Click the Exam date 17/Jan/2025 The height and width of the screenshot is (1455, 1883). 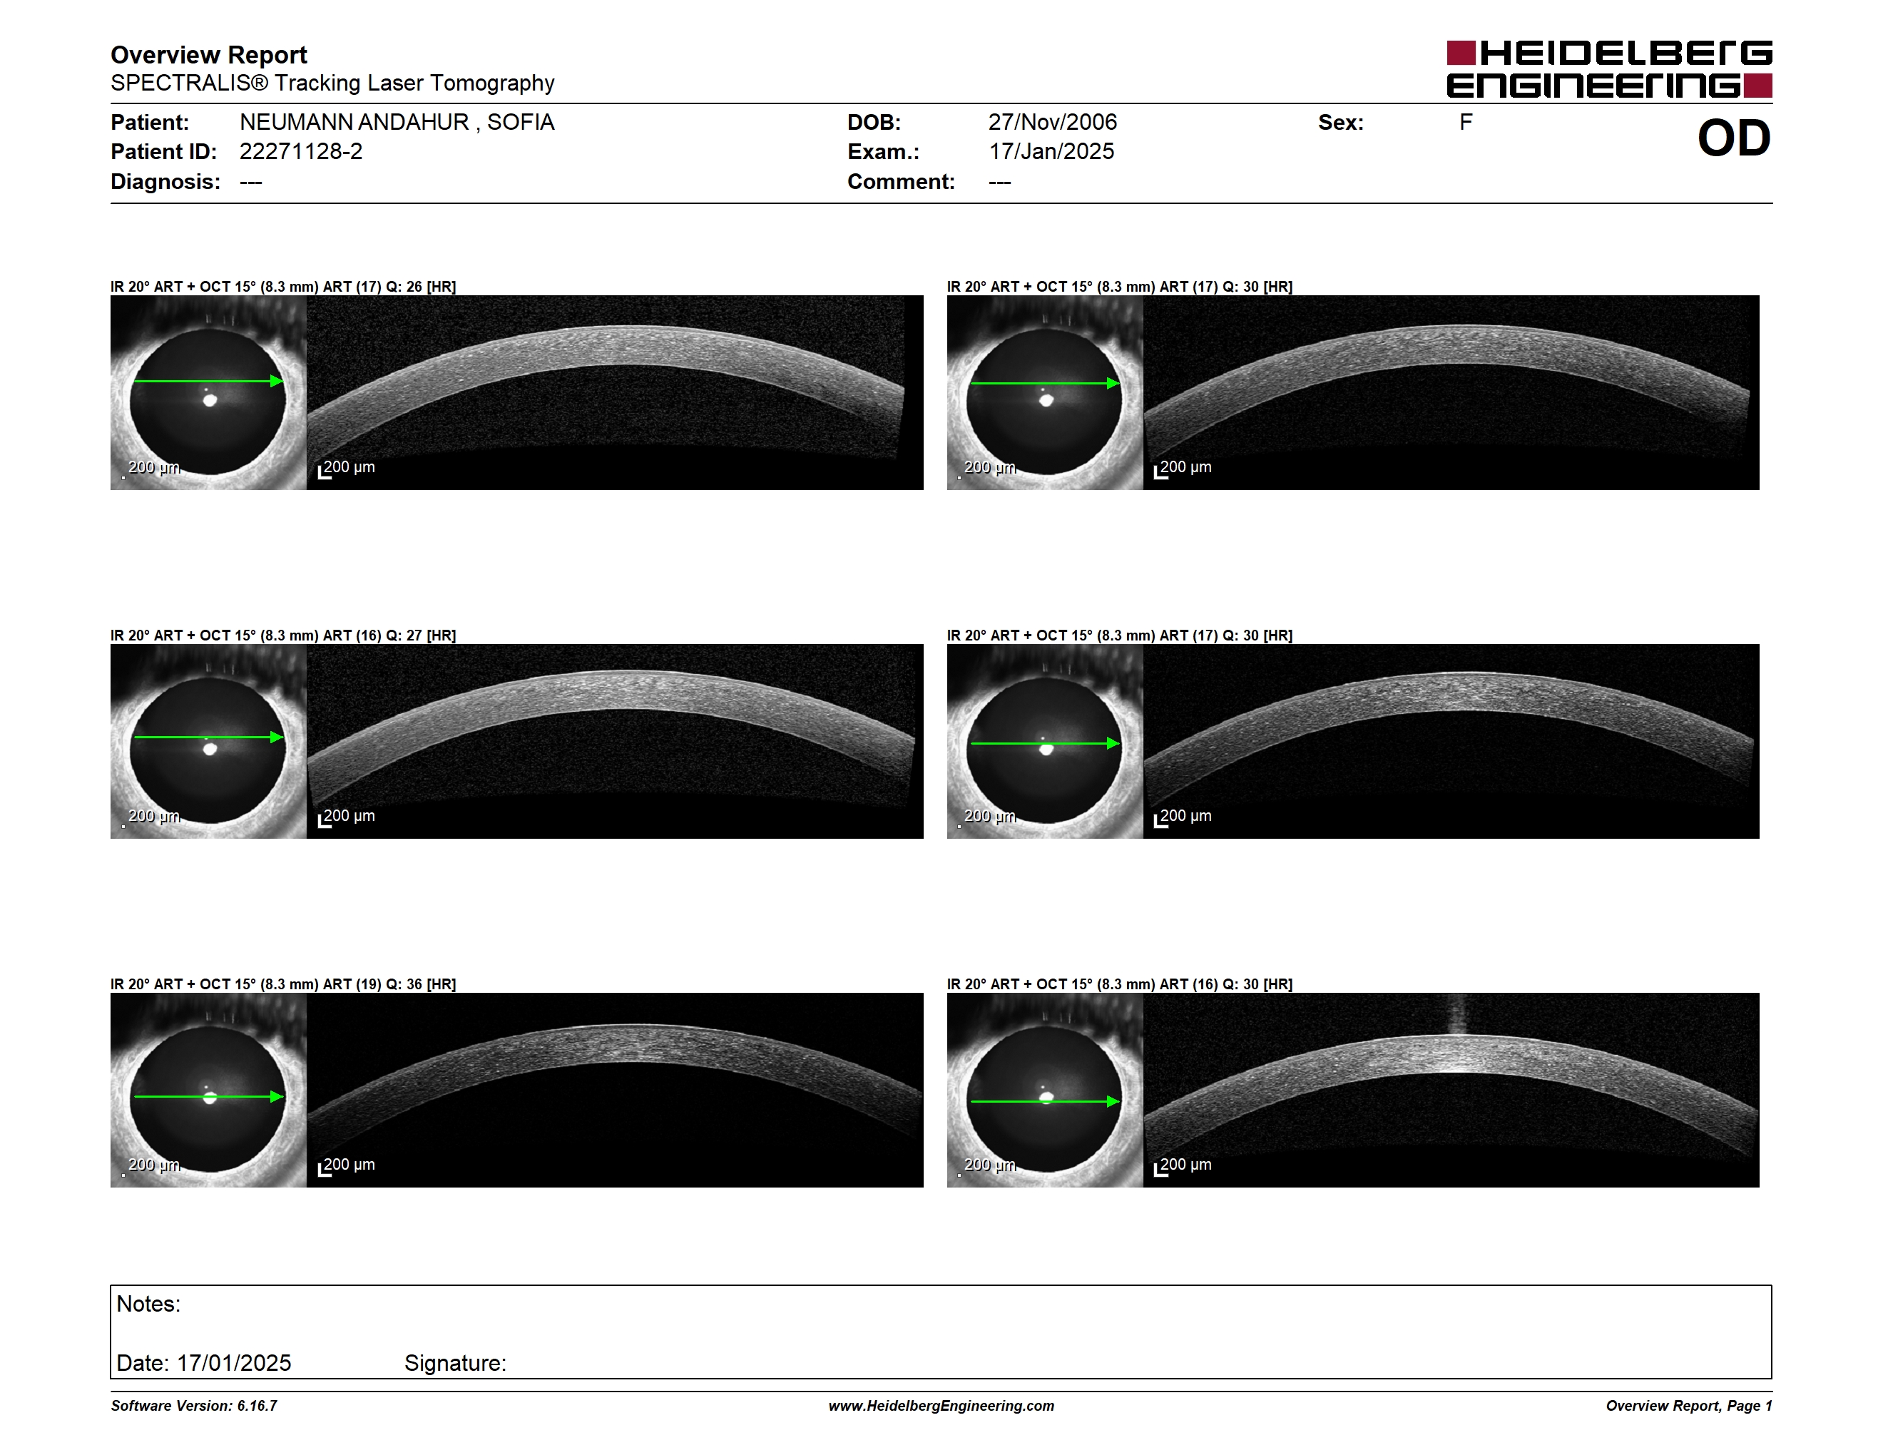tap(1051, 152)
